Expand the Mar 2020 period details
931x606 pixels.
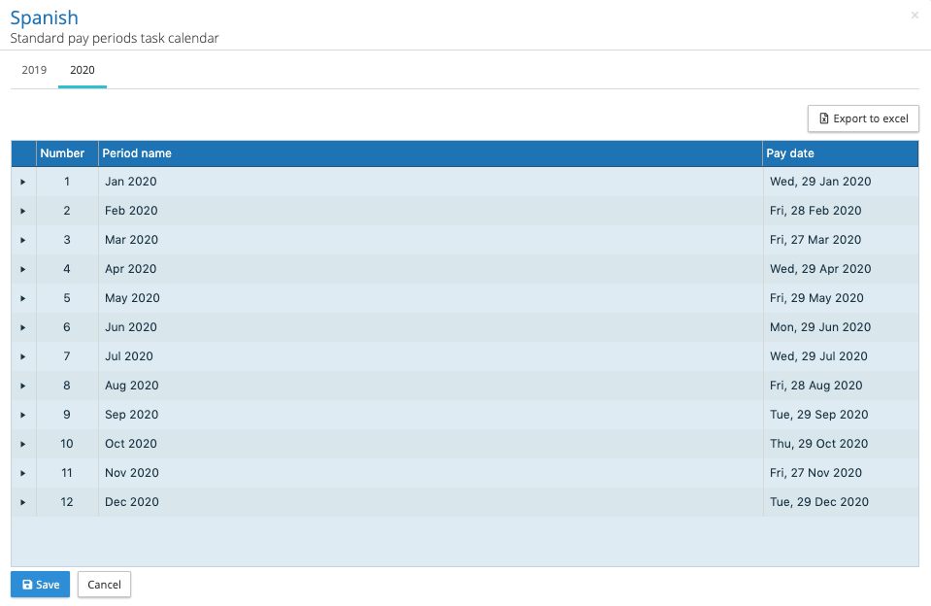point(23,240)
